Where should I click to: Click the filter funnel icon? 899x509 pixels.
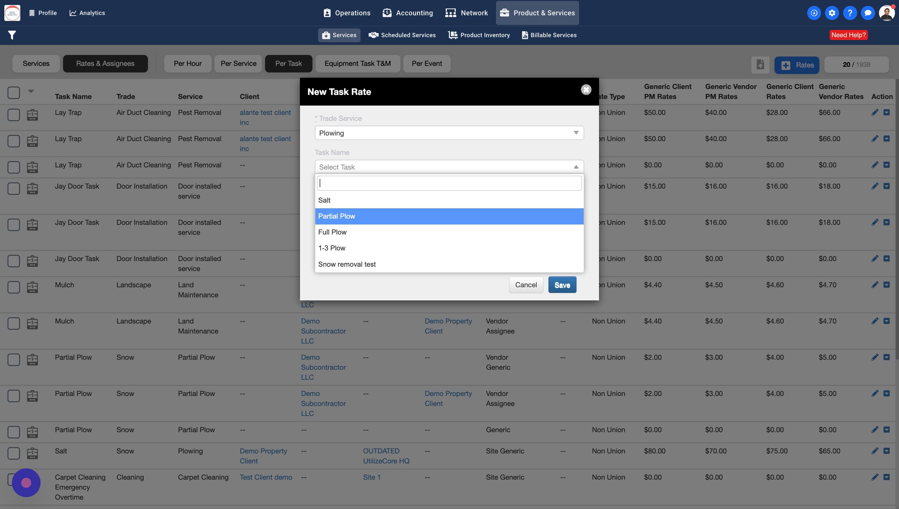pyautogui.click(x=12, y=35)
